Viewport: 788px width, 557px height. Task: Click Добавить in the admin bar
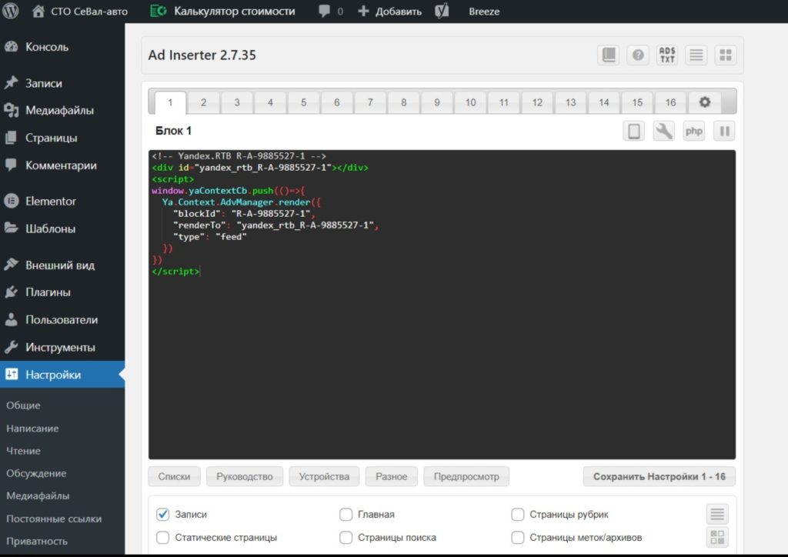pos(390,11)
